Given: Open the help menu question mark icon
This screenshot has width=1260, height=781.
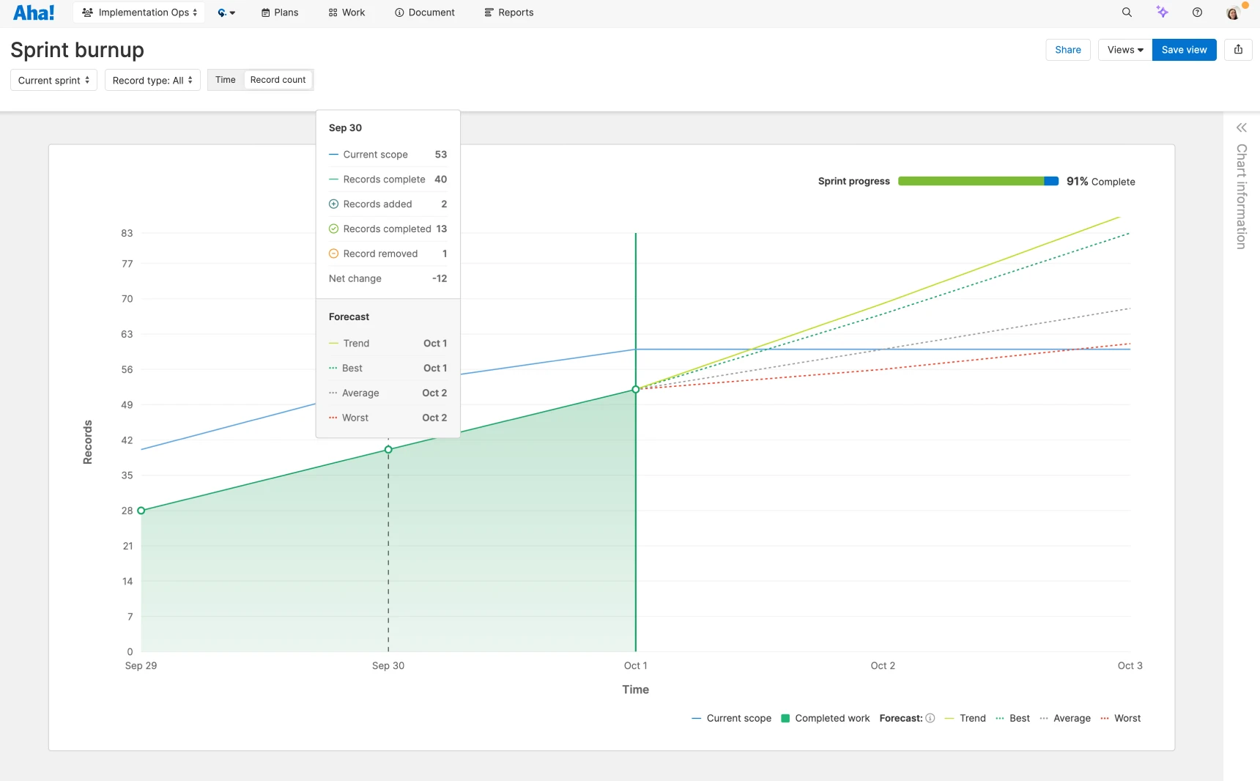Looking at the screenshot, I should point(1197,12).
